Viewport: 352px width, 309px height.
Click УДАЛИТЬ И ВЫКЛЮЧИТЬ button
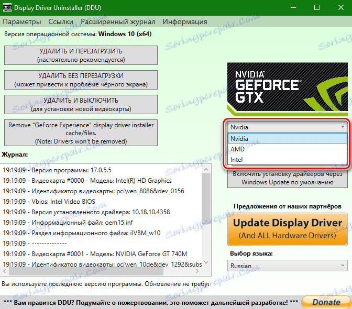click(81, 105)
